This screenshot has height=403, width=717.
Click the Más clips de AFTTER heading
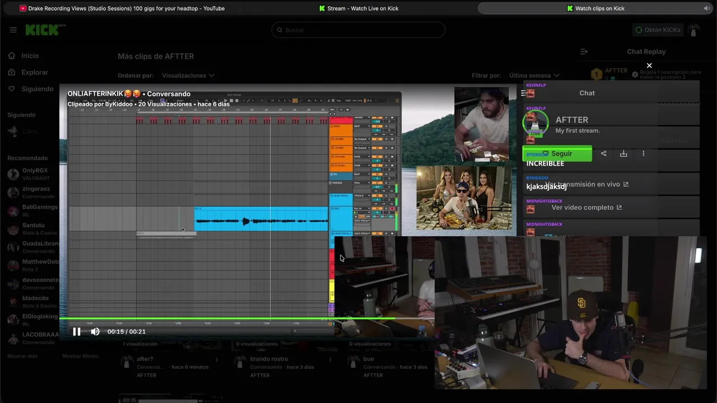coord(156,57)
